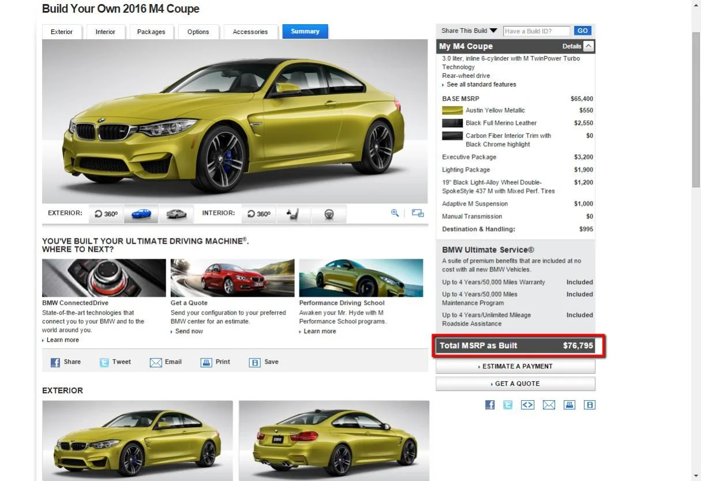Image resolution: width=701 pixels, height=481 pixels.
Task: Click the Email envelope icon beside Print
Action: [x=156, y=363]
